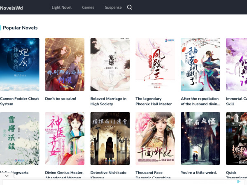Open The legendary Phoenix Hall Master cover
Image resolution: width=247 pixels, height=185 pixels.
coord(155,65)
